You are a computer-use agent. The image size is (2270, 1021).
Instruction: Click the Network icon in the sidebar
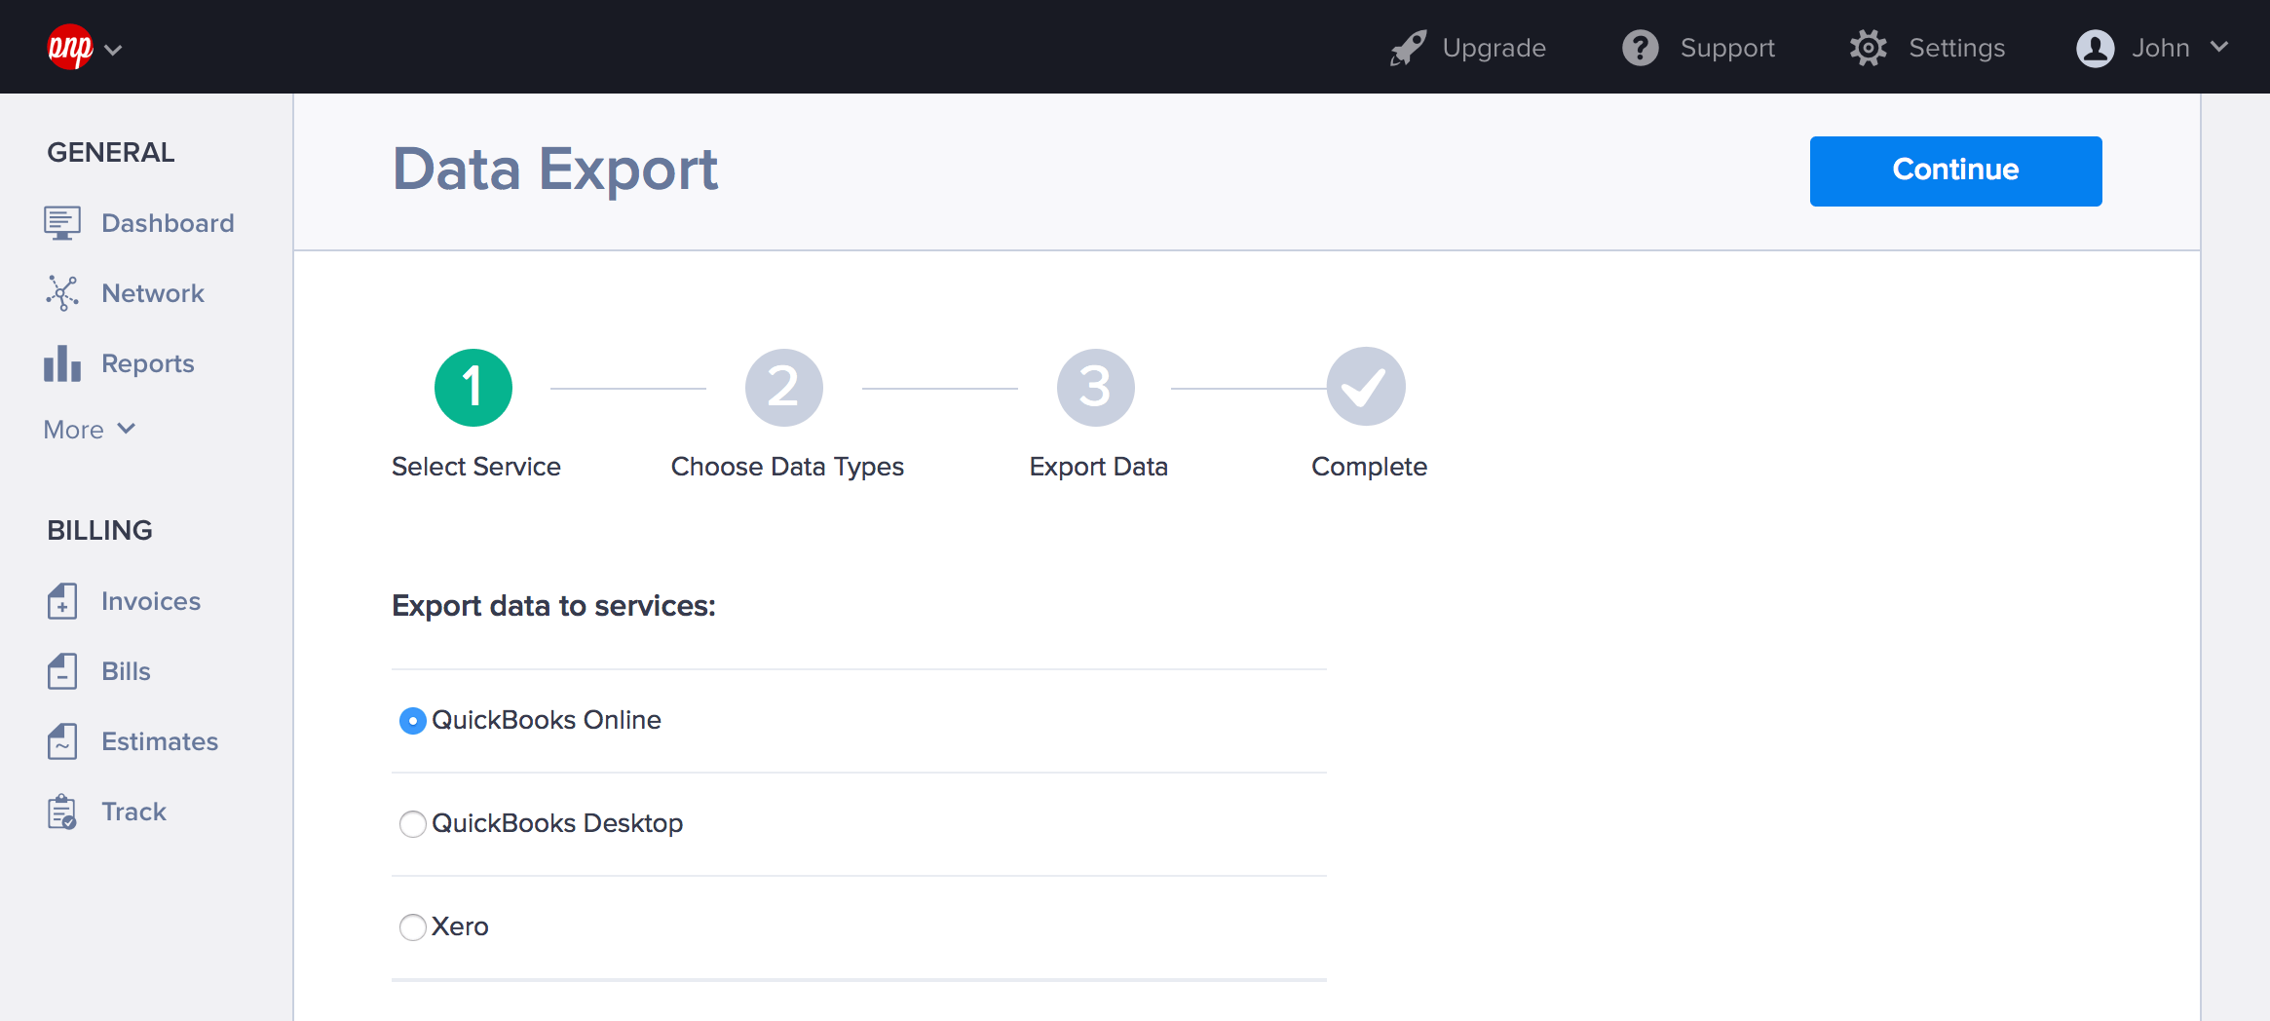(x=62, y=292)
